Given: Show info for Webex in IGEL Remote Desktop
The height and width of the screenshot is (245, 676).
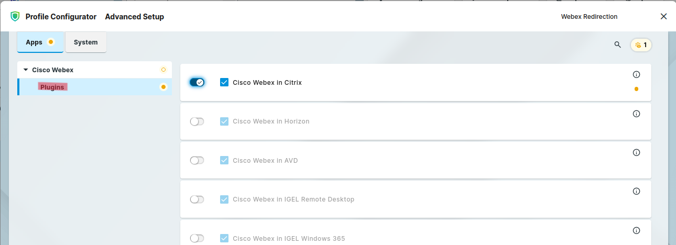Looking at the screenshot, I should [637, 191].
